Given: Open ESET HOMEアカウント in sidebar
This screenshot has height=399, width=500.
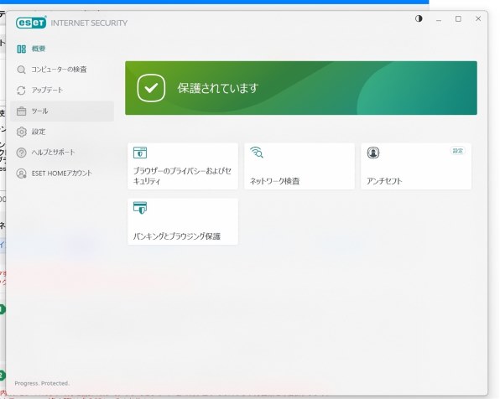Looking at the screenshot, I should click(62, 173).
